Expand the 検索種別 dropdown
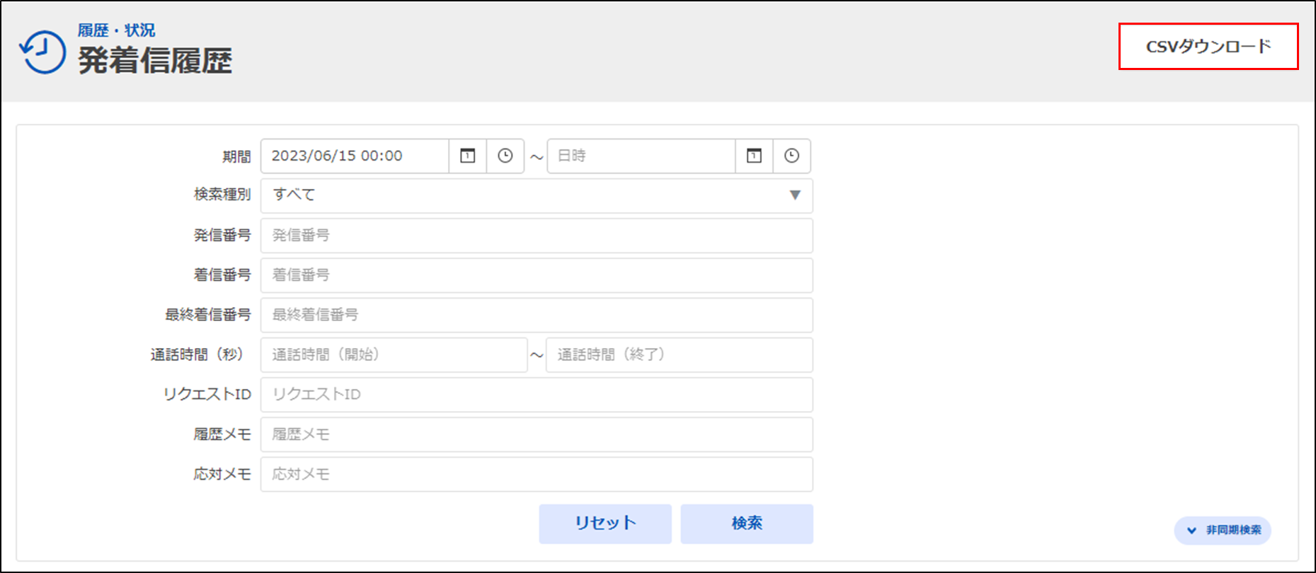Viewport: 1316px width, 573px height. point(536,195)
